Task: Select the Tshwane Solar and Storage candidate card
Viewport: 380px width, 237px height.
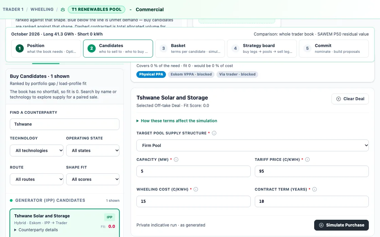Action: [65, 223]
